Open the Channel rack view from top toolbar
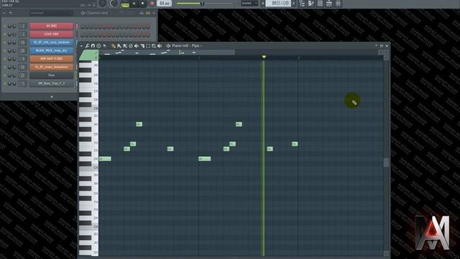 320,3
